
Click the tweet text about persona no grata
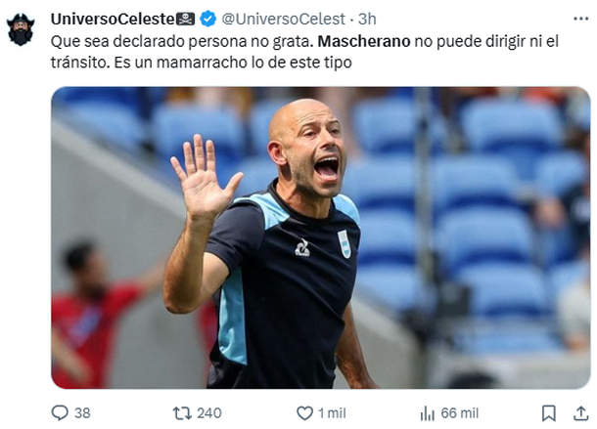click(x=304, y=52)
